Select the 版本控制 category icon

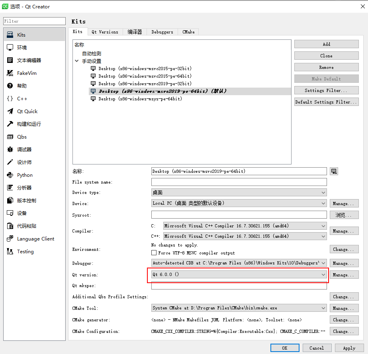pos(10,200)
